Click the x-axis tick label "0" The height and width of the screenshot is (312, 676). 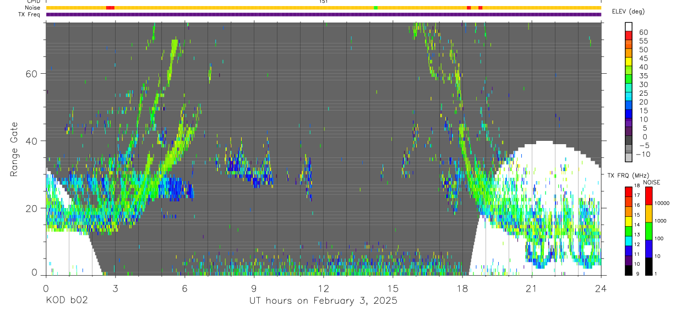coord(46,288)
